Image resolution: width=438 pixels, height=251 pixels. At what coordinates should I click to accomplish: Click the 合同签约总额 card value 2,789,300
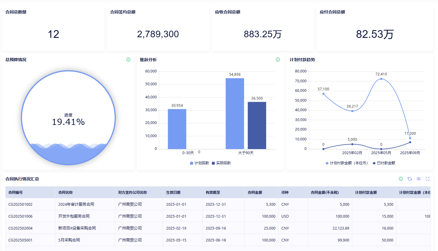click(158, 34)
